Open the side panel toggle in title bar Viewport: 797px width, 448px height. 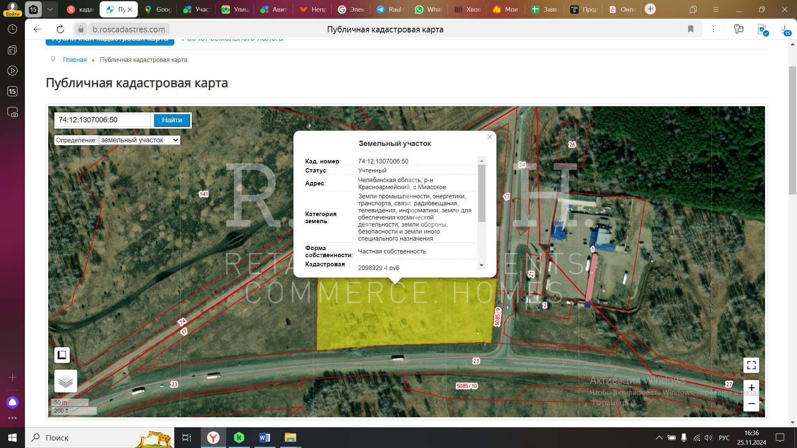tap(693, 9)
